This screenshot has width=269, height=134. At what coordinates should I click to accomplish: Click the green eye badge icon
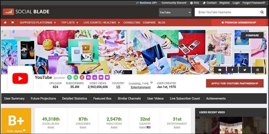coord(76,77)
